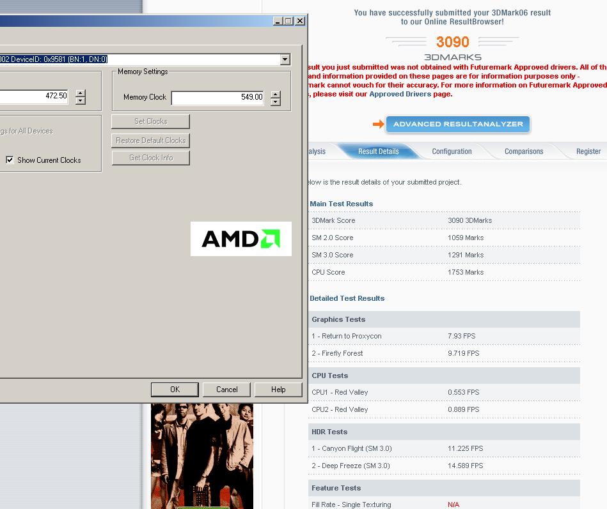The height and width of the screenshot is (509, 607).
Task: Open the Register tab
Action: [x=588, y=151]
